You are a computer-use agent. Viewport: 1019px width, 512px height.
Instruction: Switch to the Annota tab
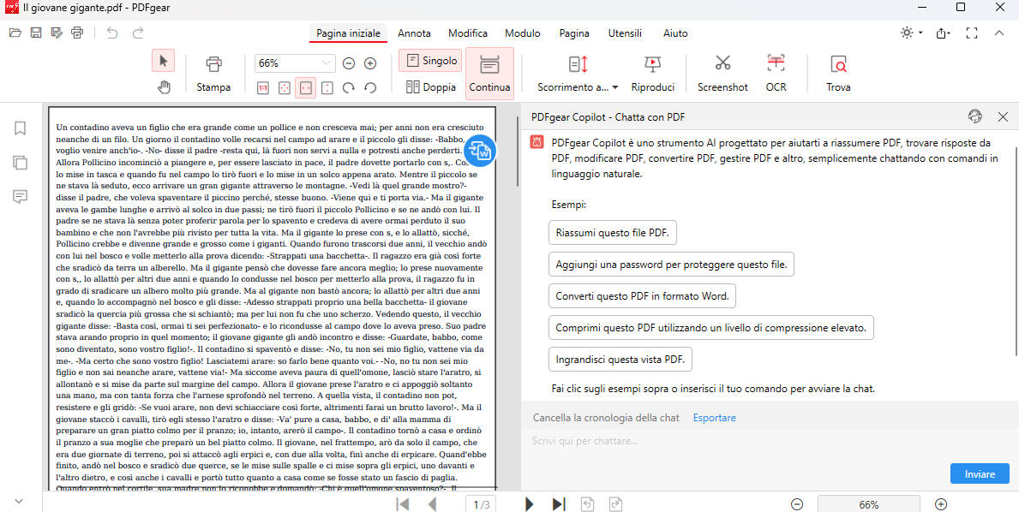[x=414, y=33]
